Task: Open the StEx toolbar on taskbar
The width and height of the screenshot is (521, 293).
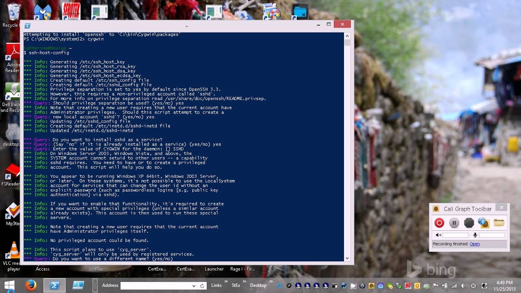Action: tap(236, 285)
